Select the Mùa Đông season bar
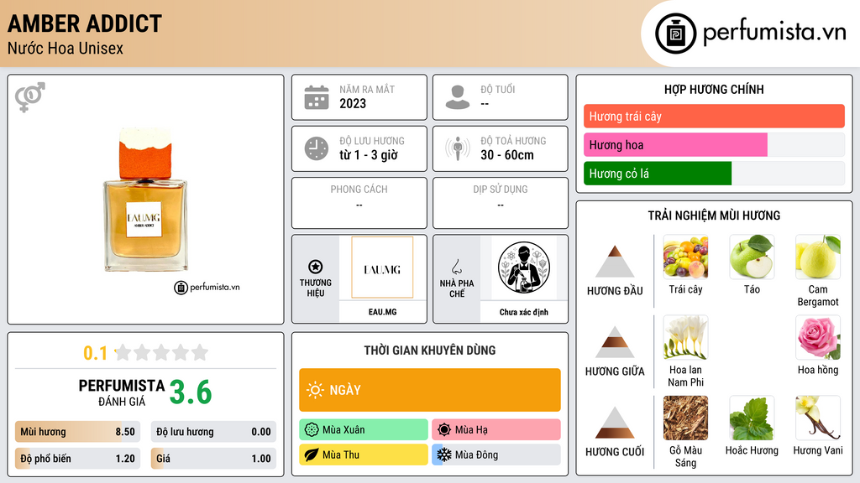Screen dimensions: 860x483 click(496, 454)
